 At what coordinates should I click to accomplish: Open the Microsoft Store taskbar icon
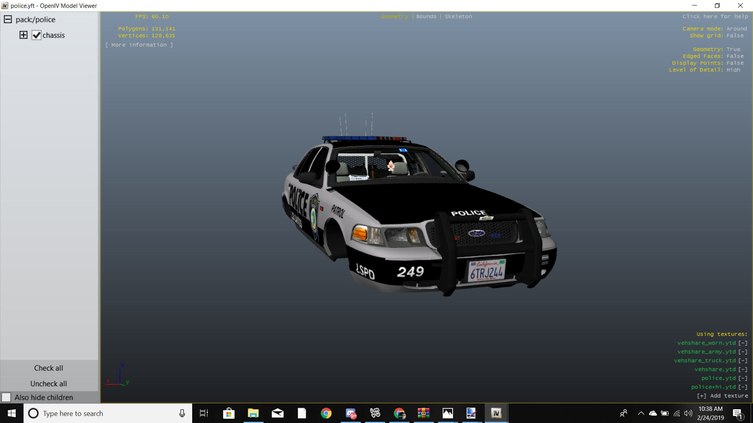tap(229, 413)
